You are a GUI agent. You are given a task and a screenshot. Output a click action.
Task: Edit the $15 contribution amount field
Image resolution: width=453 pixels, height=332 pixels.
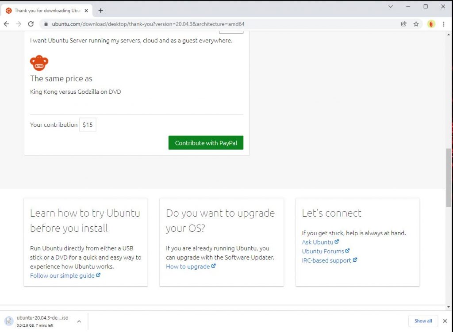pyautogui.click(x=88, y=125)
